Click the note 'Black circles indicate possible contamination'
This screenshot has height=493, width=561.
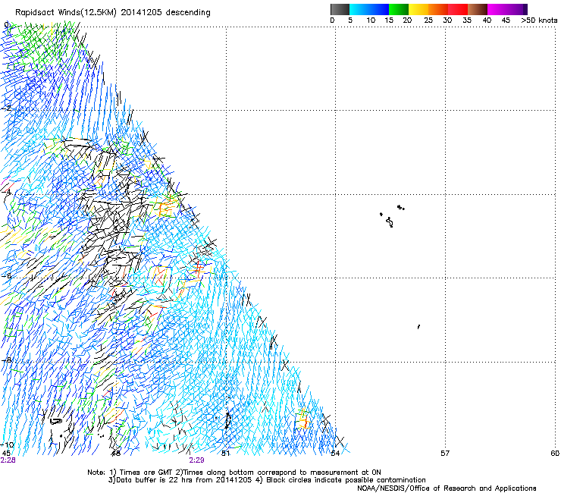(346, 480)
